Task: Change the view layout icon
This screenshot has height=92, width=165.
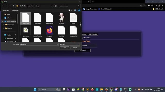Action: tap(69, 10)
